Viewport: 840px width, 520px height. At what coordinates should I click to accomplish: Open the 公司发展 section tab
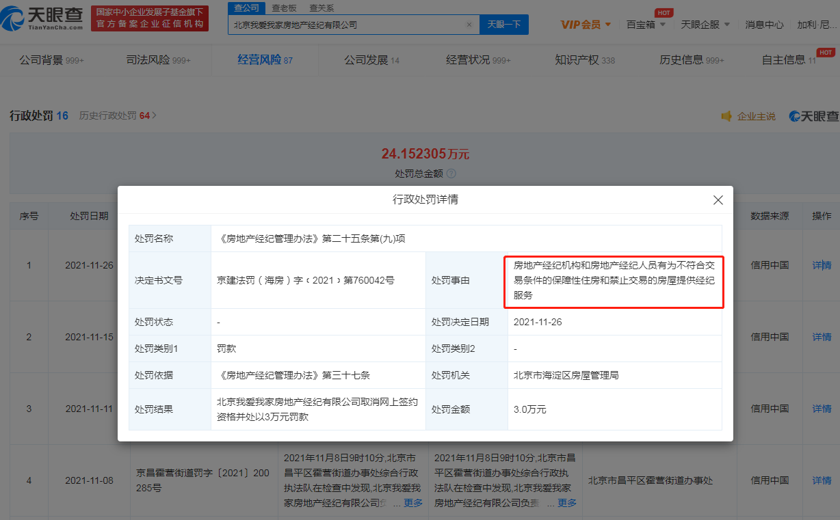(x=371, y=60)
